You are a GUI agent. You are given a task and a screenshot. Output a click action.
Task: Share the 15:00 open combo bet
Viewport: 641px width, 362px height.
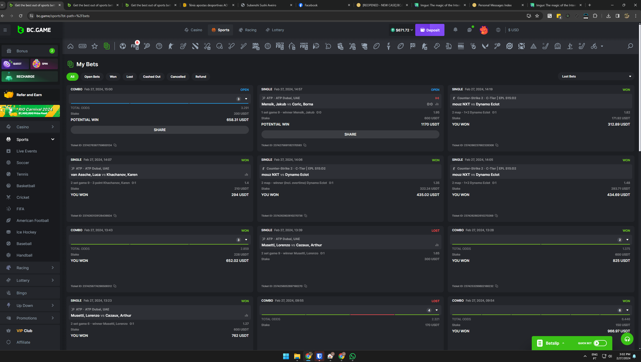pos(160,130)
